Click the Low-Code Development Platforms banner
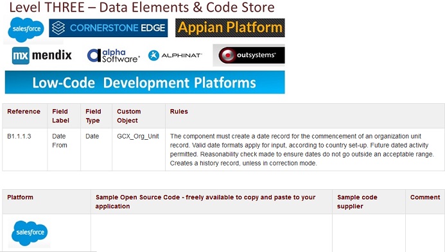445x252 pixels. (144, 82)
